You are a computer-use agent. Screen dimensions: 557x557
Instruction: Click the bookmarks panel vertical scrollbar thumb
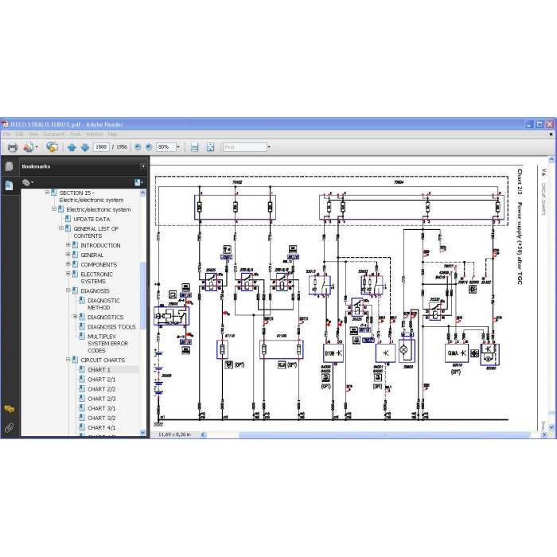tap(142, 295)
